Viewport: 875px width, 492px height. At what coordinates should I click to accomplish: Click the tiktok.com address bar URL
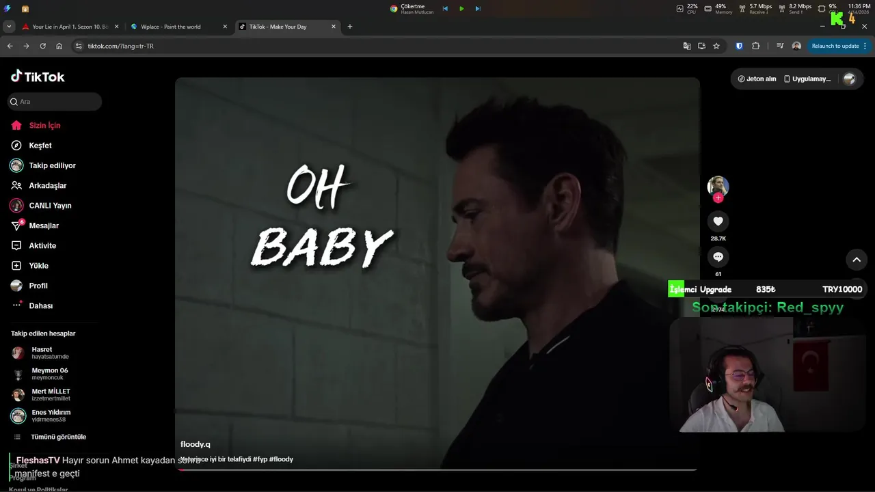tap(121, 46)
